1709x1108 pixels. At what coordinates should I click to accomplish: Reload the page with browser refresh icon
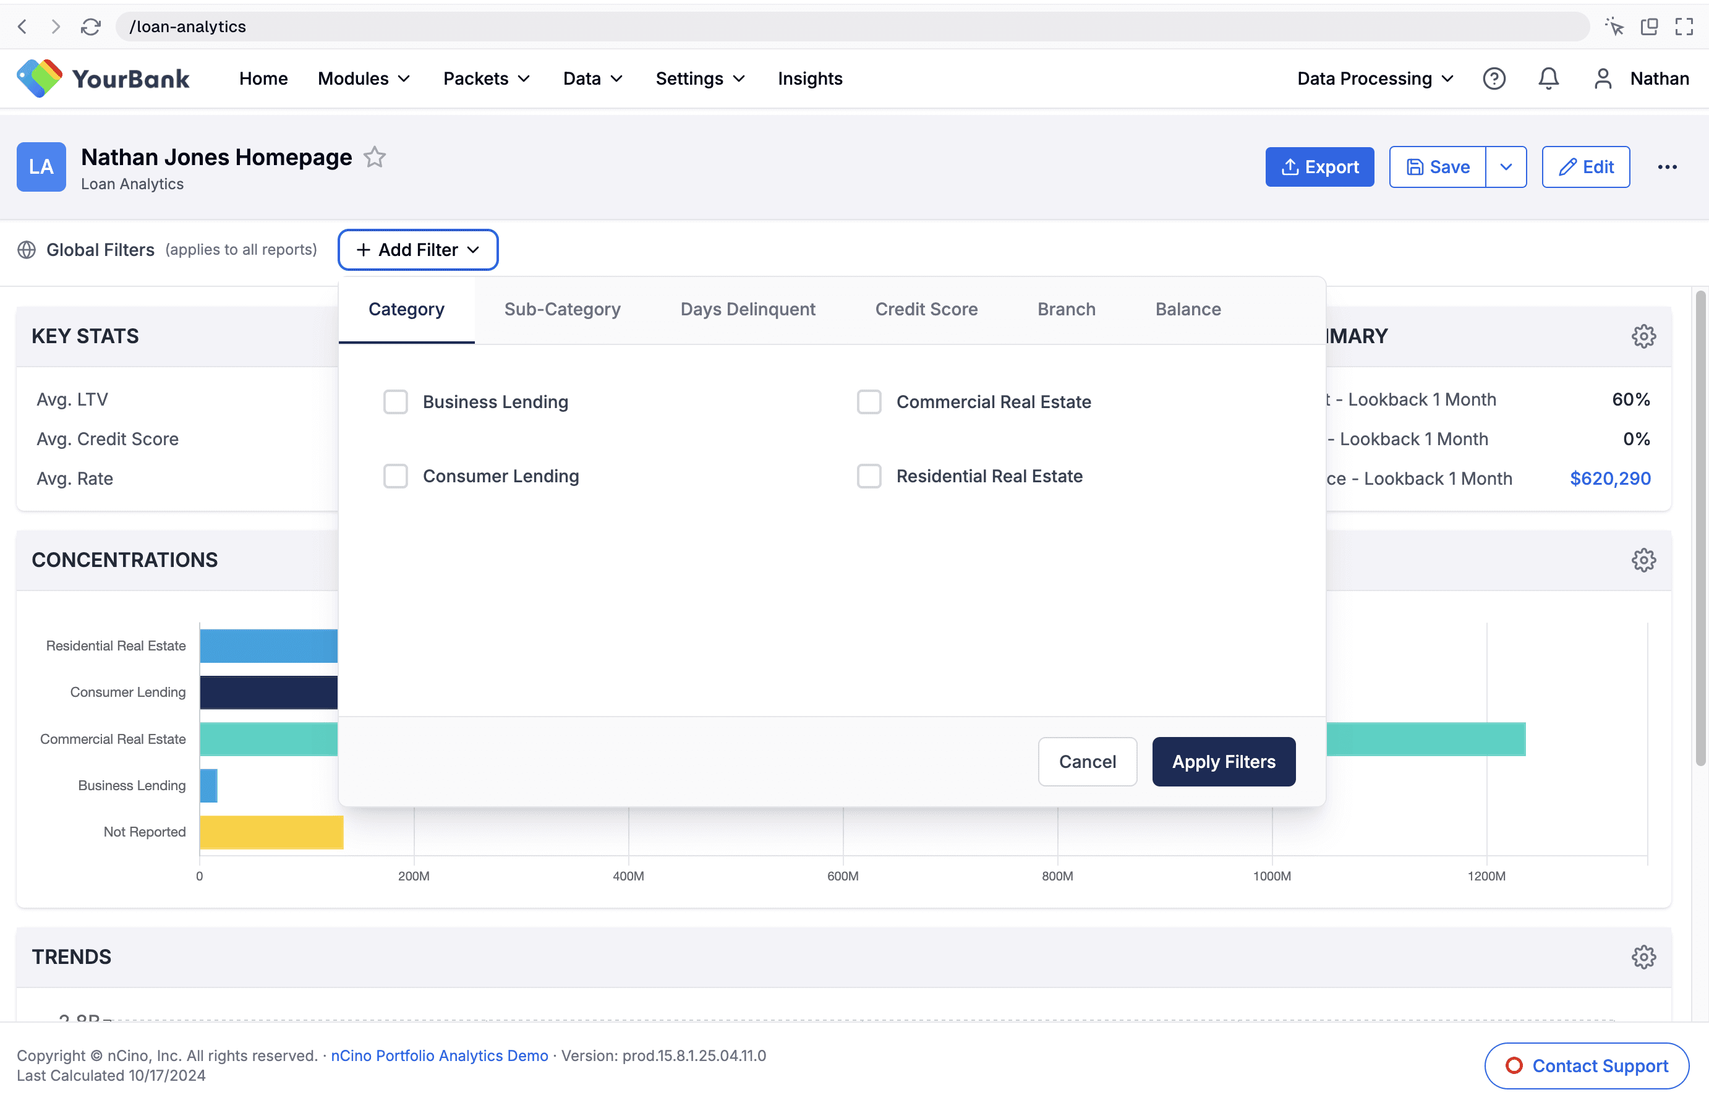pos(90,27)
